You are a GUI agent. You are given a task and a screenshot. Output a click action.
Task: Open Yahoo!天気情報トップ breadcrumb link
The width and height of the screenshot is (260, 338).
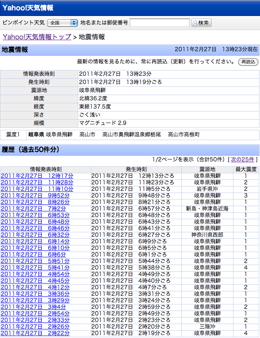click(37, 37)
